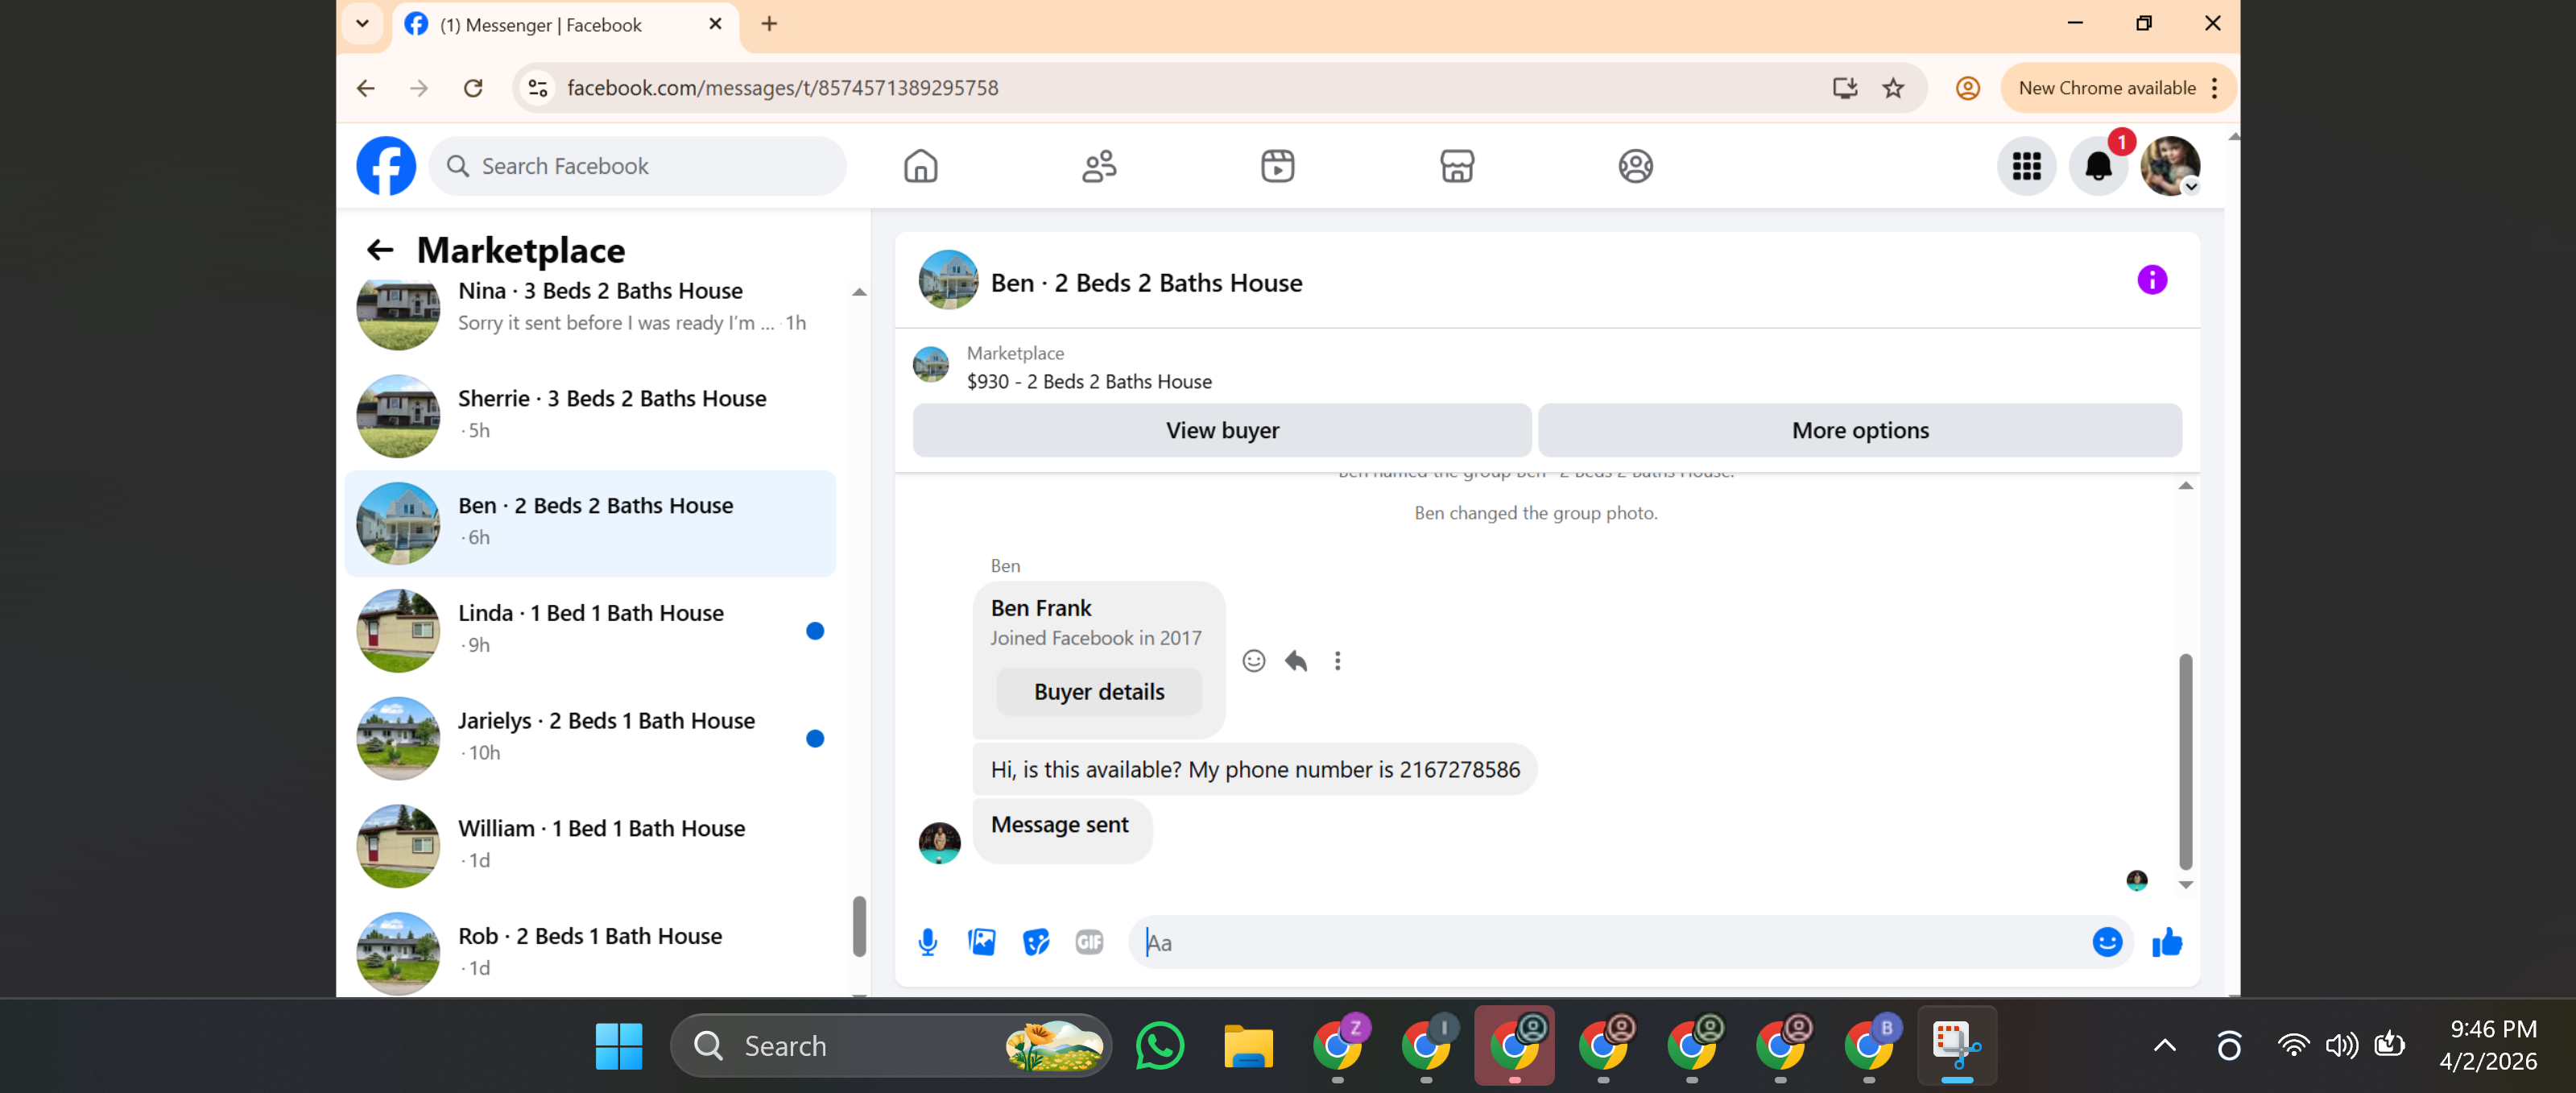Image resolution: width=2576 pixels, height=1093 pixels.
Task: Select Ben 2 Beds 2 Baths conversation
Action: (590, 523)
